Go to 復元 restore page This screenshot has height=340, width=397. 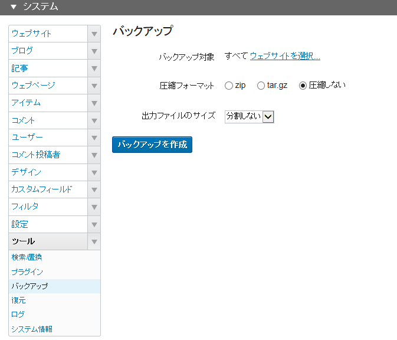pos(18,300)
